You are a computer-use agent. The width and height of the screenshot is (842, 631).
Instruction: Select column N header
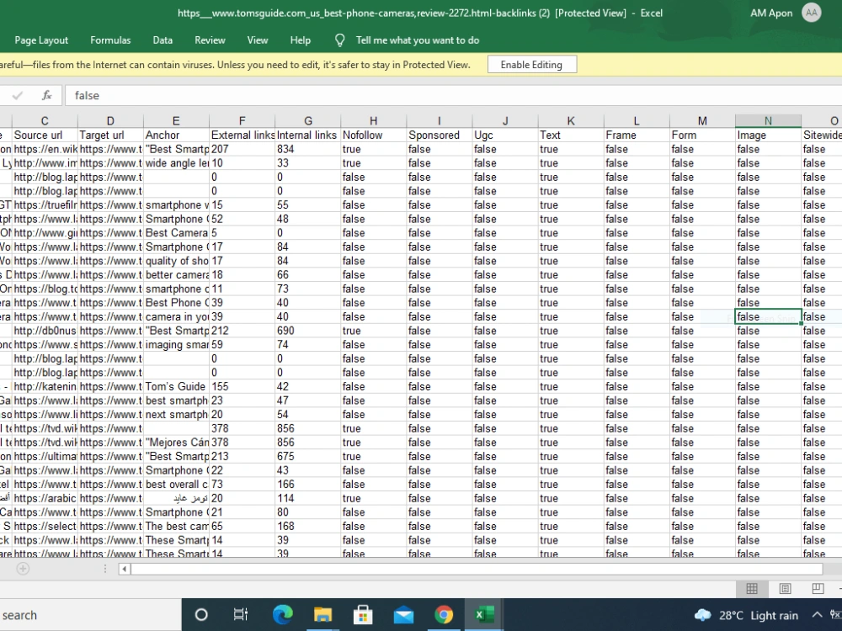pyautogui.click(x=768, y=120)
